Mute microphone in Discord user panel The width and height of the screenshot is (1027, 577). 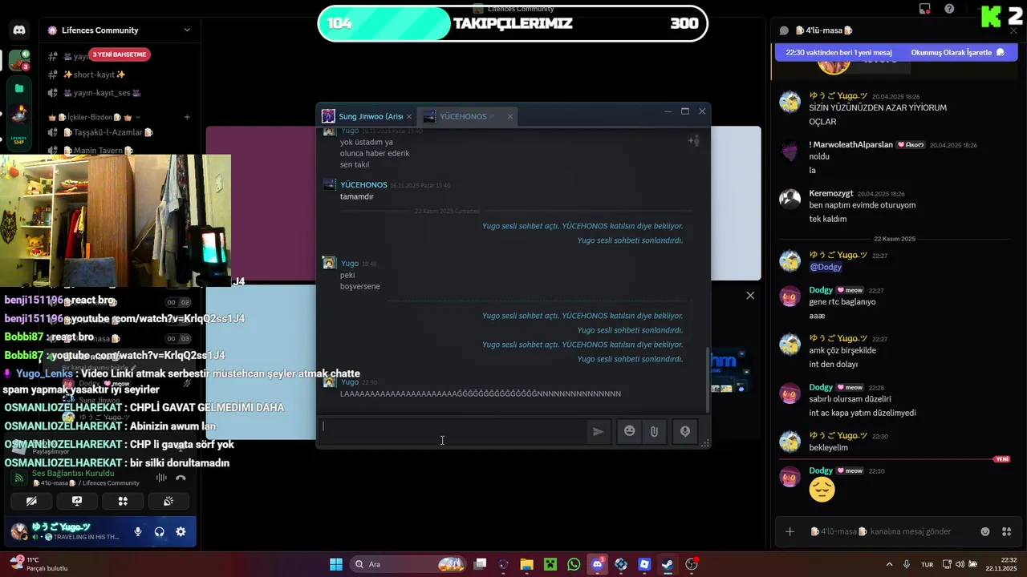point(138,531)
